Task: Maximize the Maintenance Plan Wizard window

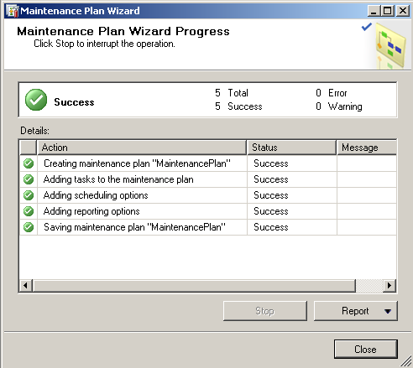Action: point(388,11)
